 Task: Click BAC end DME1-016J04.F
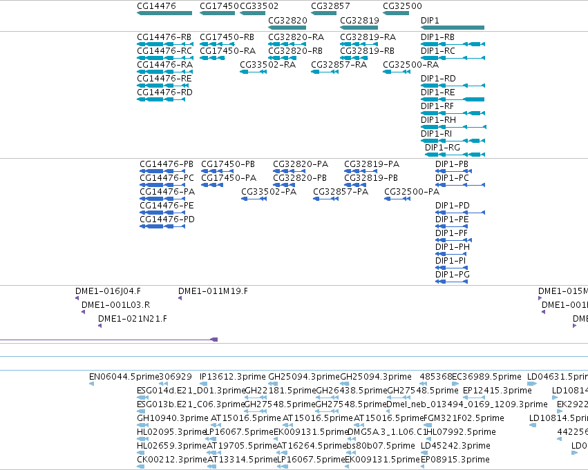point(77,298)
